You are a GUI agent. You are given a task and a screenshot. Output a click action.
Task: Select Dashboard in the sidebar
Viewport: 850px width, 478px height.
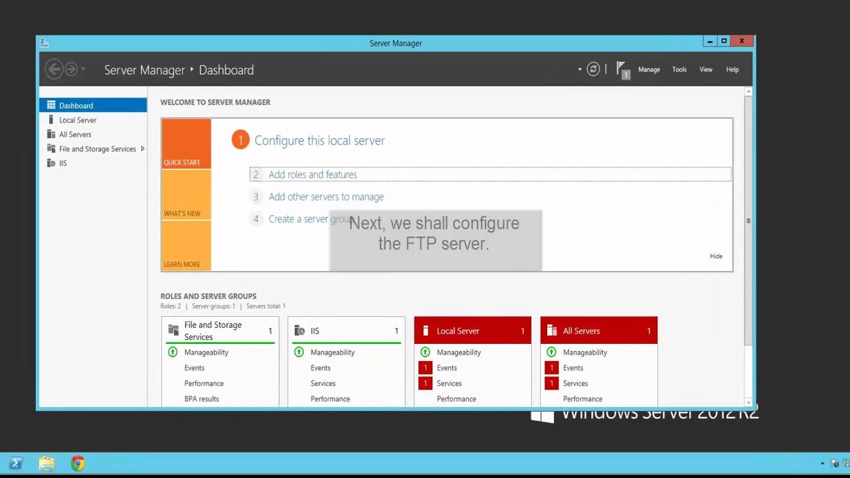93,106
